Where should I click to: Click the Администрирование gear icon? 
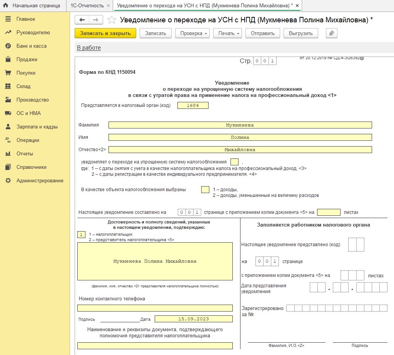point(8,181)
